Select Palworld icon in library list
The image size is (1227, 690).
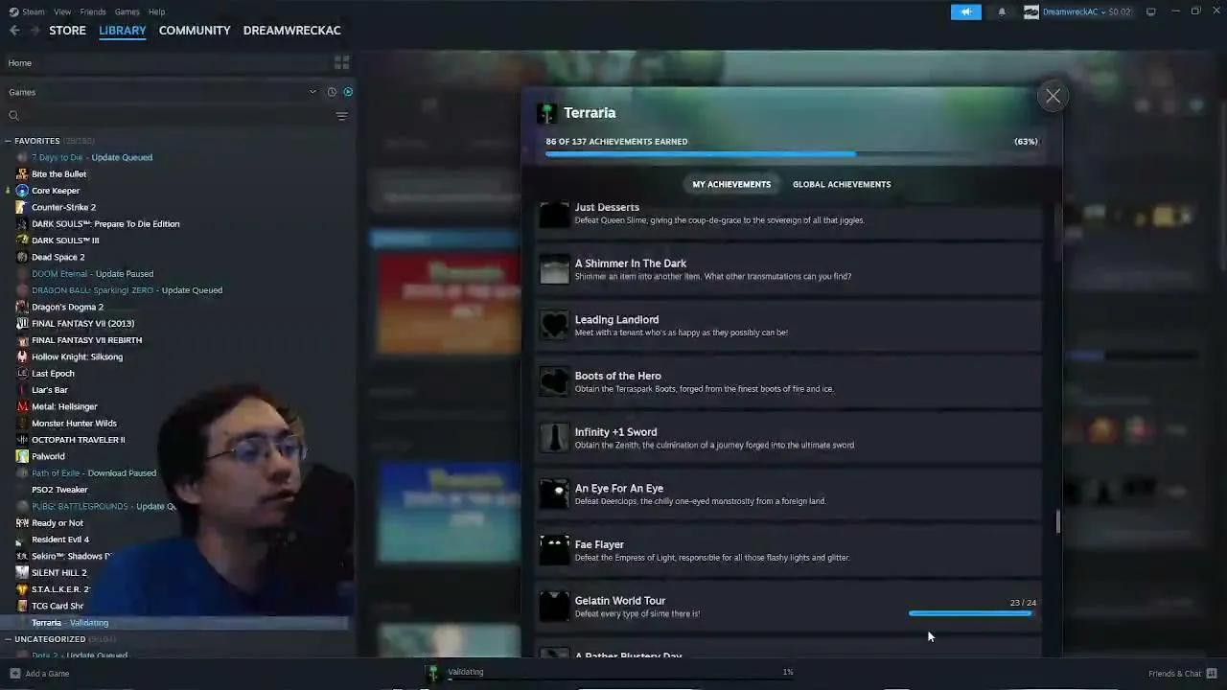click(x=22, y=456)
